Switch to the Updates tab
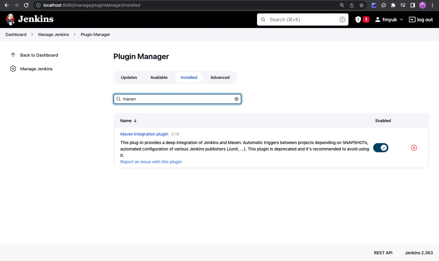This screenshot has height=261, width=439. (x=129, y=77)
